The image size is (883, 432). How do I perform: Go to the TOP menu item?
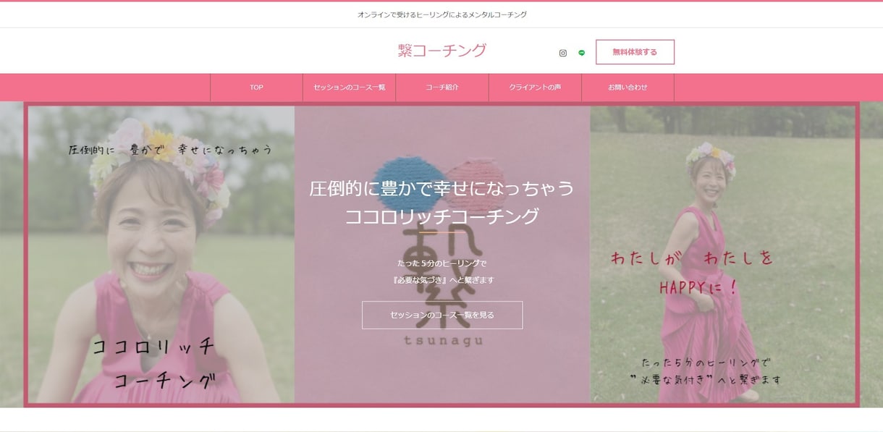click(256, 88)
